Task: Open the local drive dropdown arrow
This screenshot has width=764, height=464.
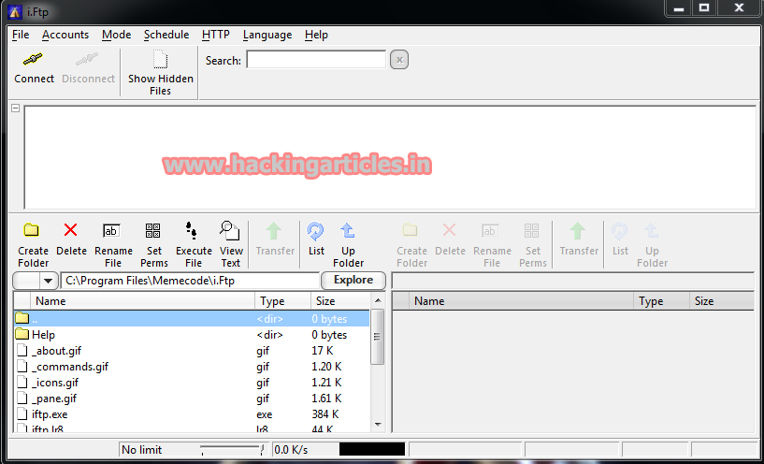Action: click(48, 281)
